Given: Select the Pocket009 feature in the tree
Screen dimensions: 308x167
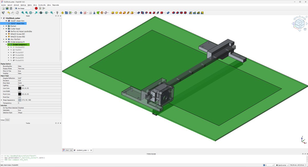Looking at the screenshot, I should [20, 58].
